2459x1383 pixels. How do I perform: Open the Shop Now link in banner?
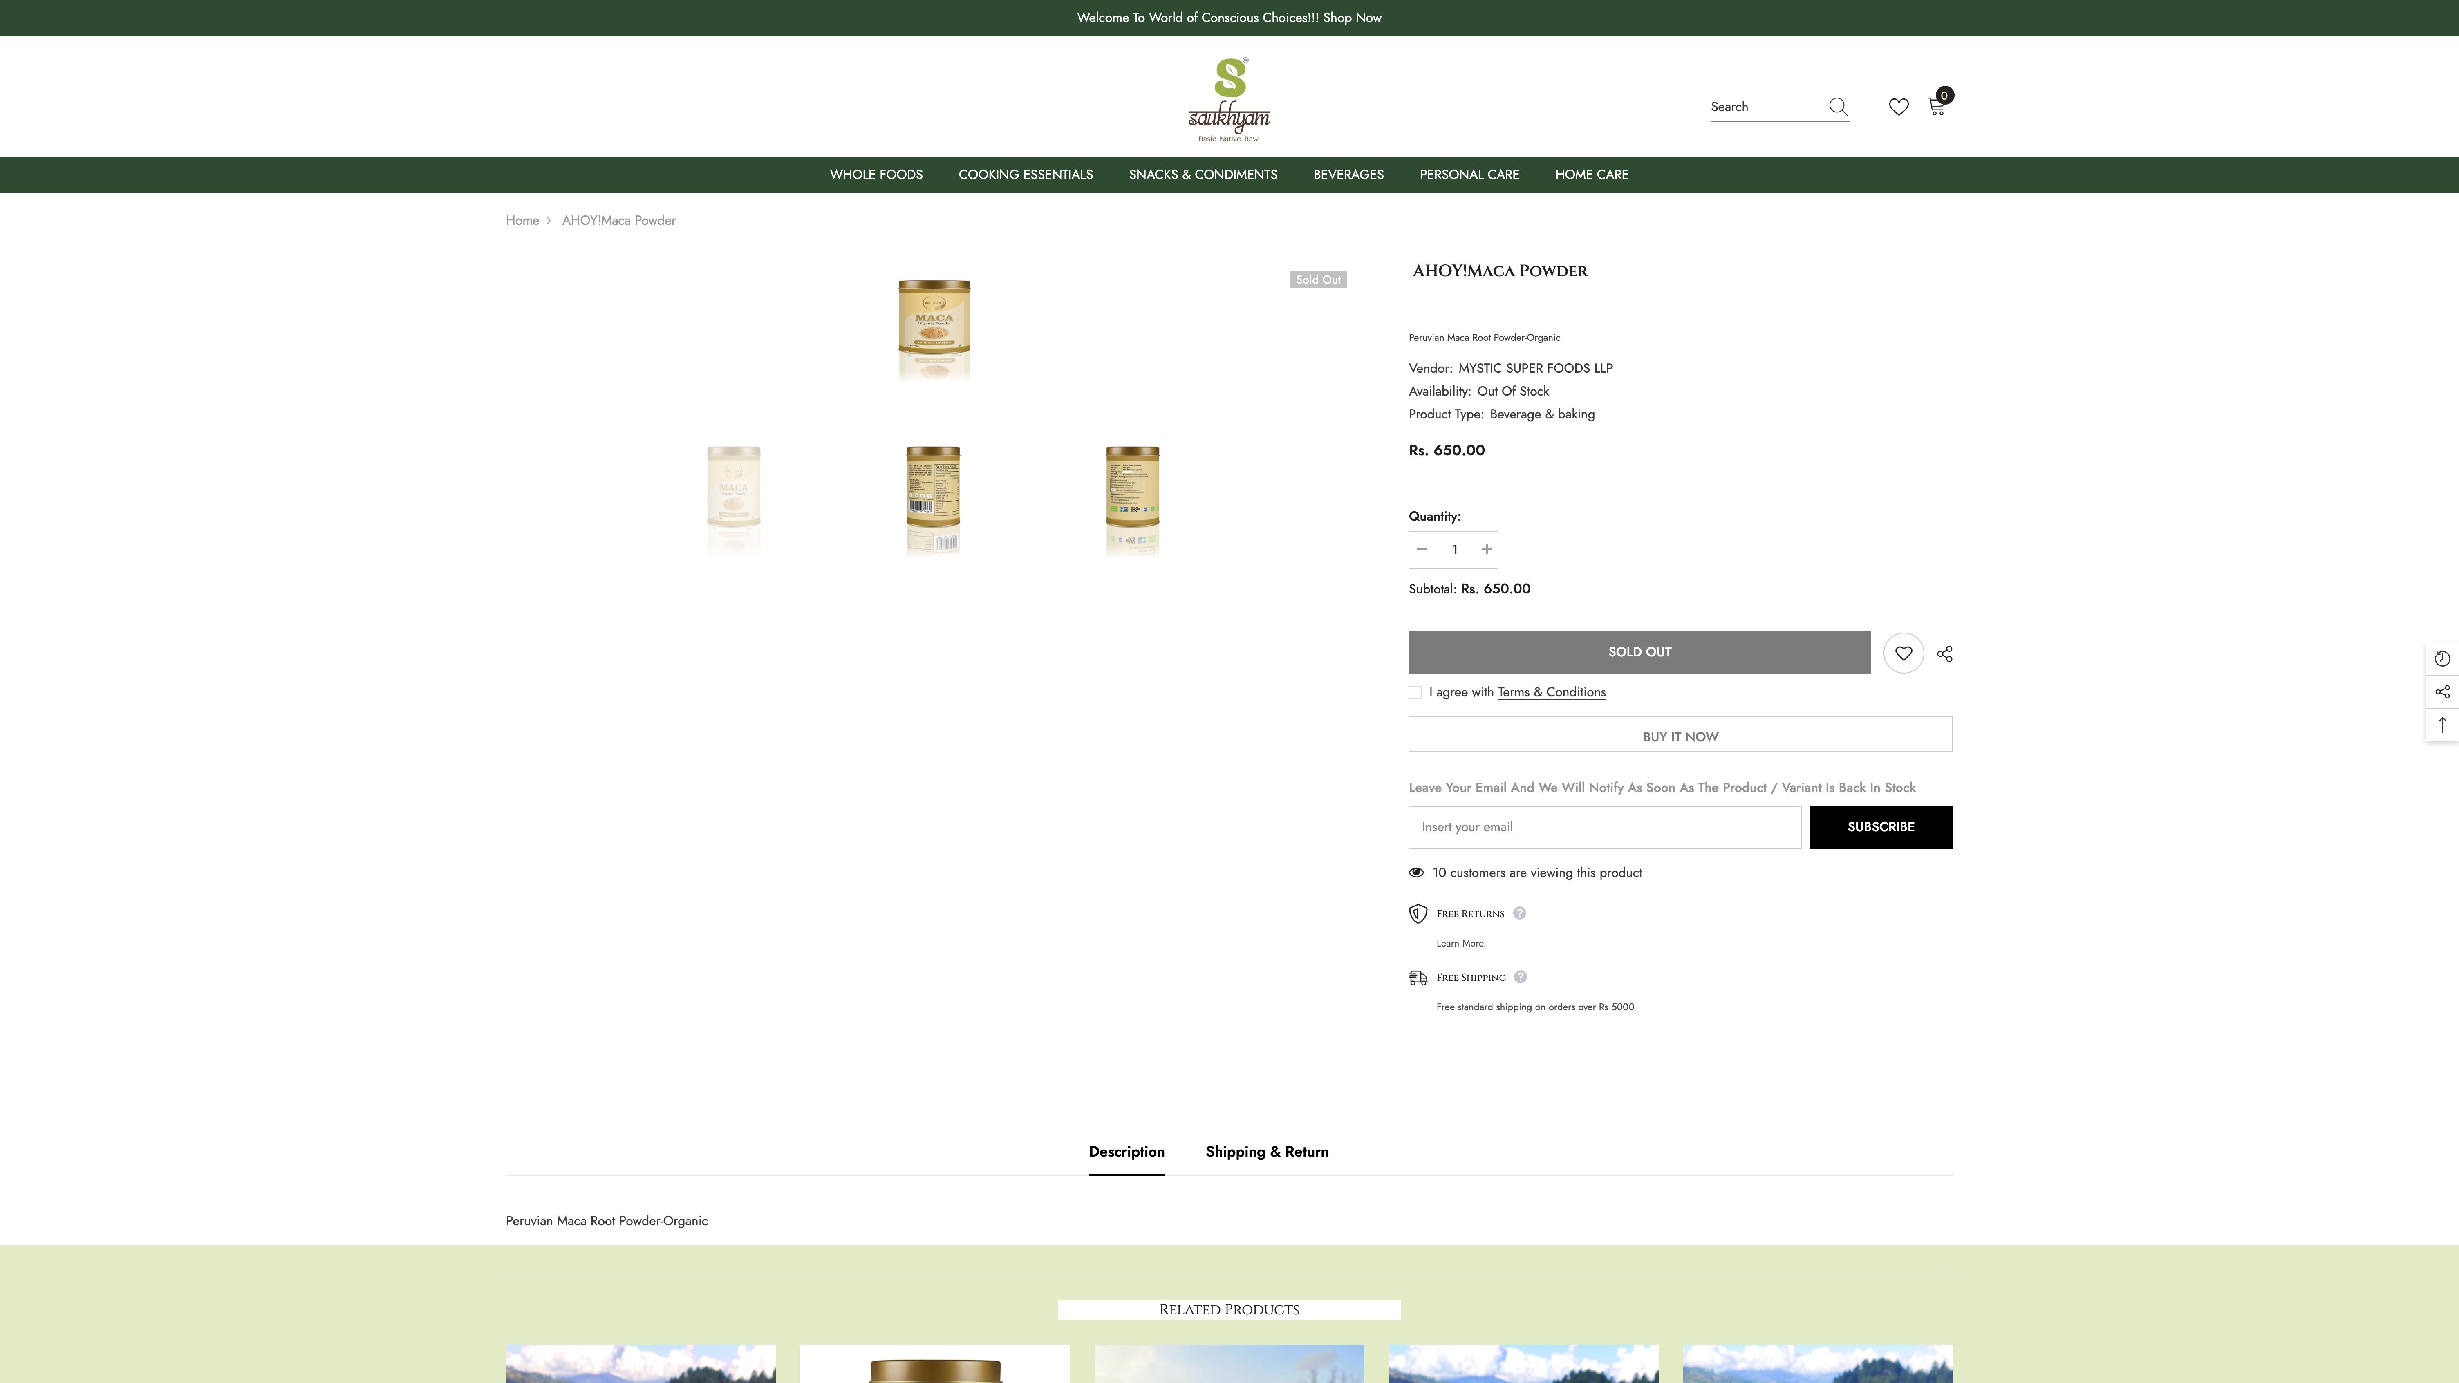(1353, 17)
